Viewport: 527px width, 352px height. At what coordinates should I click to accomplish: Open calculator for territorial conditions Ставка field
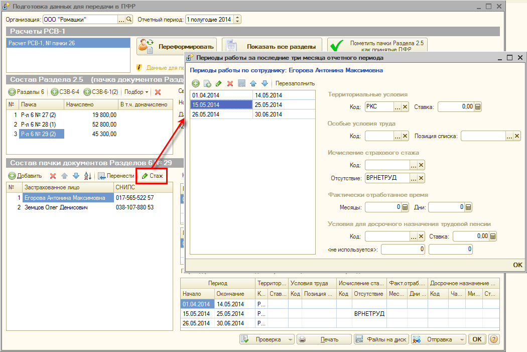tap(478, 106)
